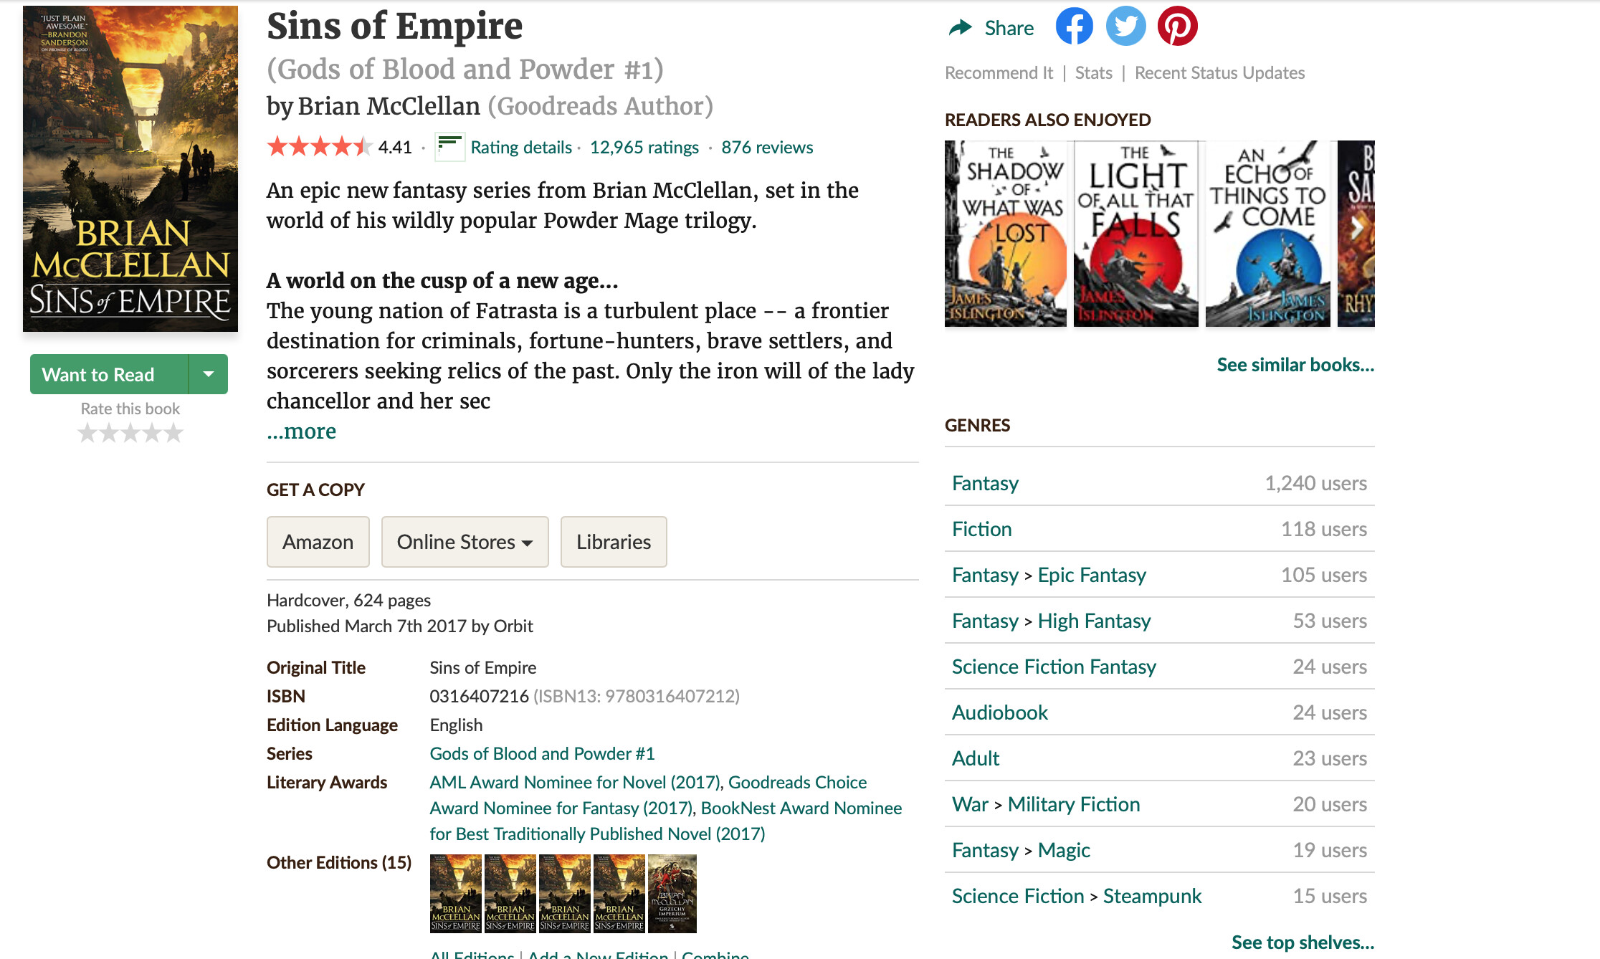View the book Stats link
This screenshot has width=1600, height=959.
click(1093, 73)
